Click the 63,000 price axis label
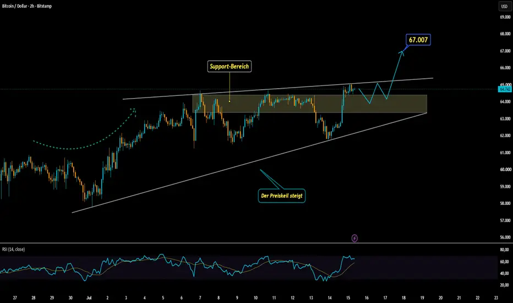Screen dimensions: 513x303 coord(505,118)
